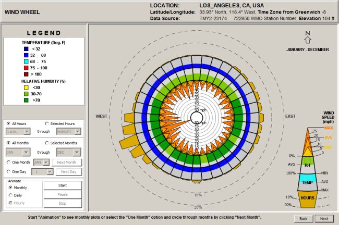Open the 1 a.m. start hour dropdown
Image resolution: width=339 pixels, height=225 pixels.
pos(18,131)
